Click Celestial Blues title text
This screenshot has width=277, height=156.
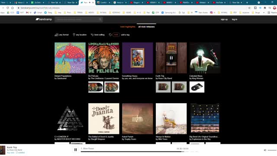coord(196,76)
